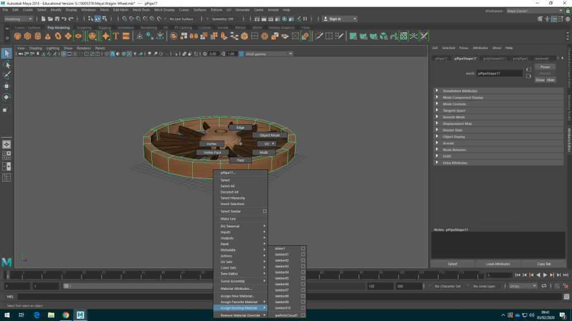
Task: Expand the Tessellation Attributes section
Action: pos(460,91)
